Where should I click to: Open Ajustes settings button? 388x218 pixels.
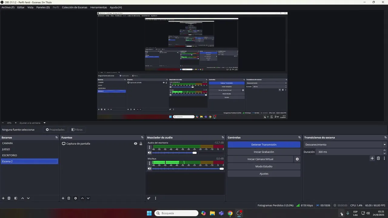pyautogui.click(x=264, y=174)
